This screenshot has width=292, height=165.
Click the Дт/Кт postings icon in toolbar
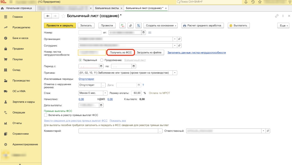123,26
